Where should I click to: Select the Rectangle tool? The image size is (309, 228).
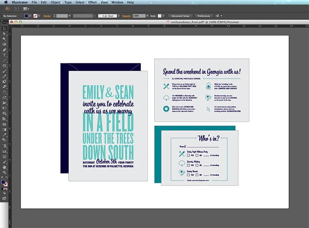[x=5, y=66]
